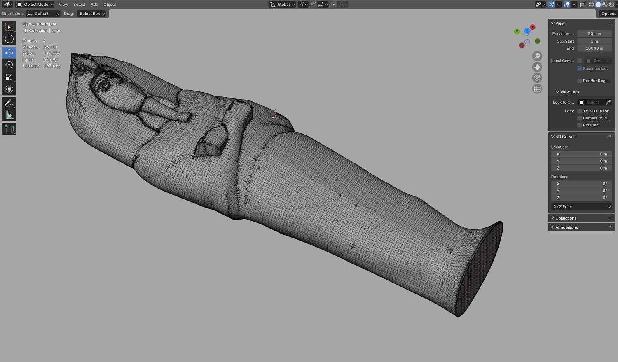Screen dimensions: 618x362
Task: Open XYZ Euler rotation mode dropdown
Action: 582,207
